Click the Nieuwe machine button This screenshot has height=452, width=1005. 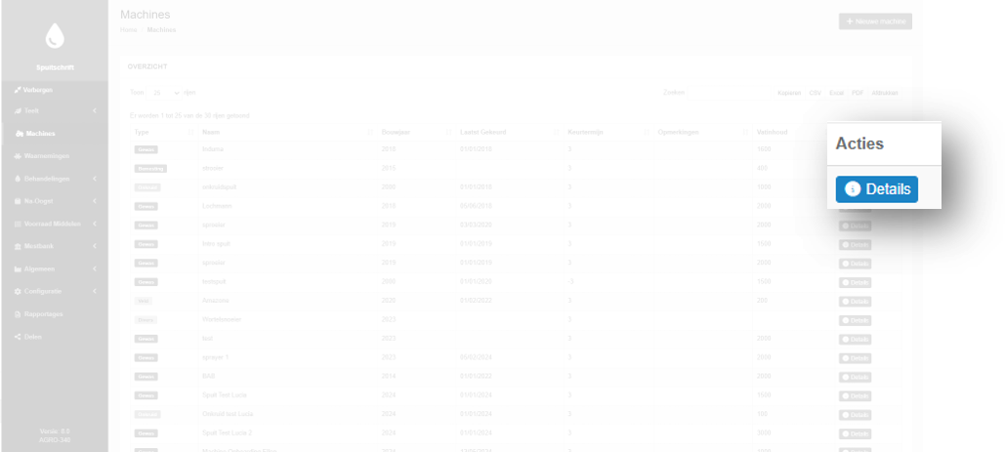click(x=875, y=21)
